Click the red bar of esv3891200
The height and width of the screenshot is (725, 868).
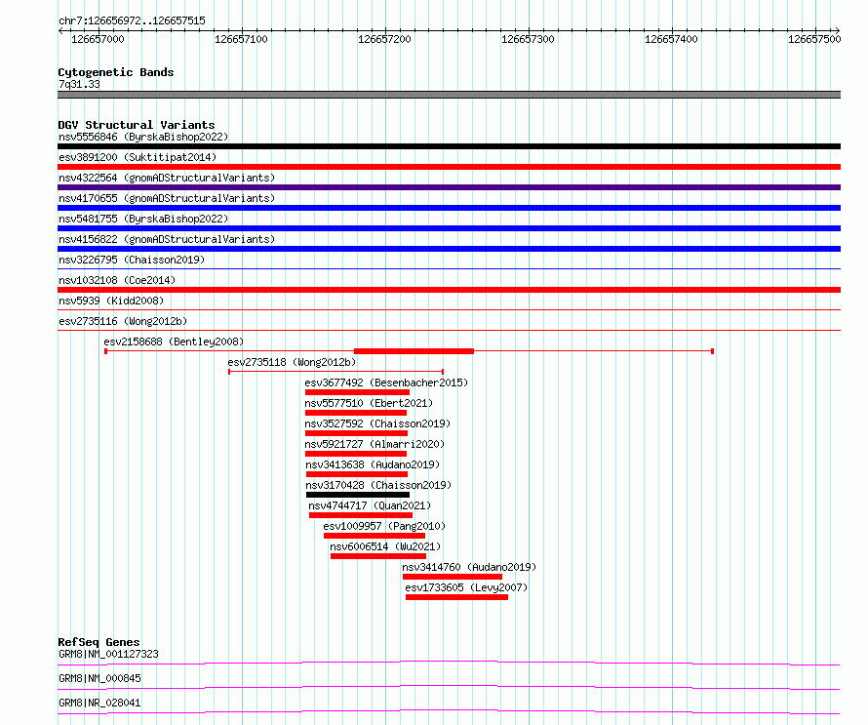coord(449,167)
